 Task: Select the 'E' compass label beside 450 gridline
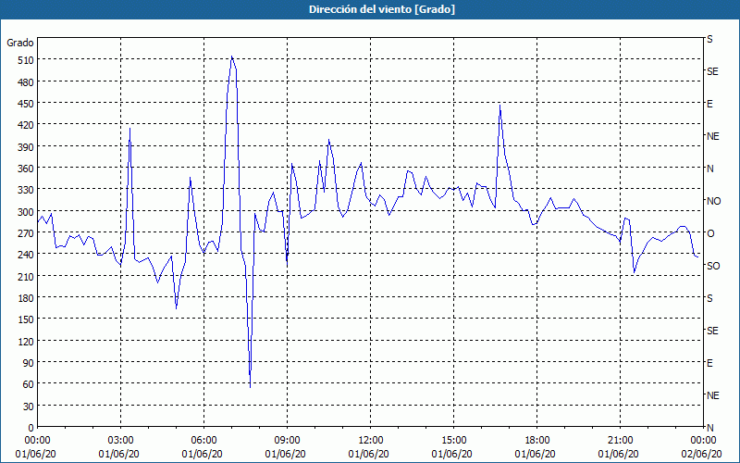pyautogui.click(x=709, y=104)
